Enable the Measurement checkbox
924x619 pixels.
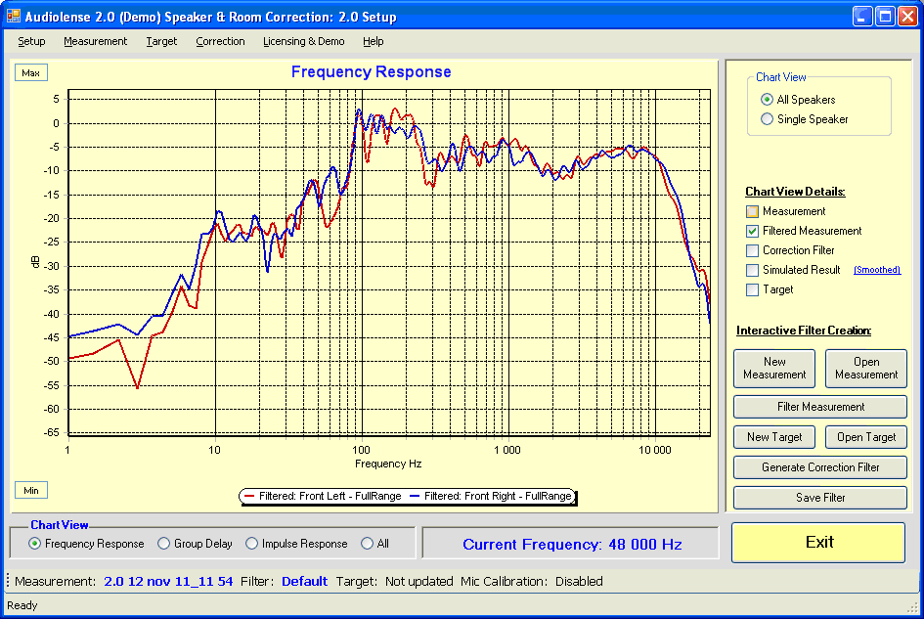click(x=752, y=211)
